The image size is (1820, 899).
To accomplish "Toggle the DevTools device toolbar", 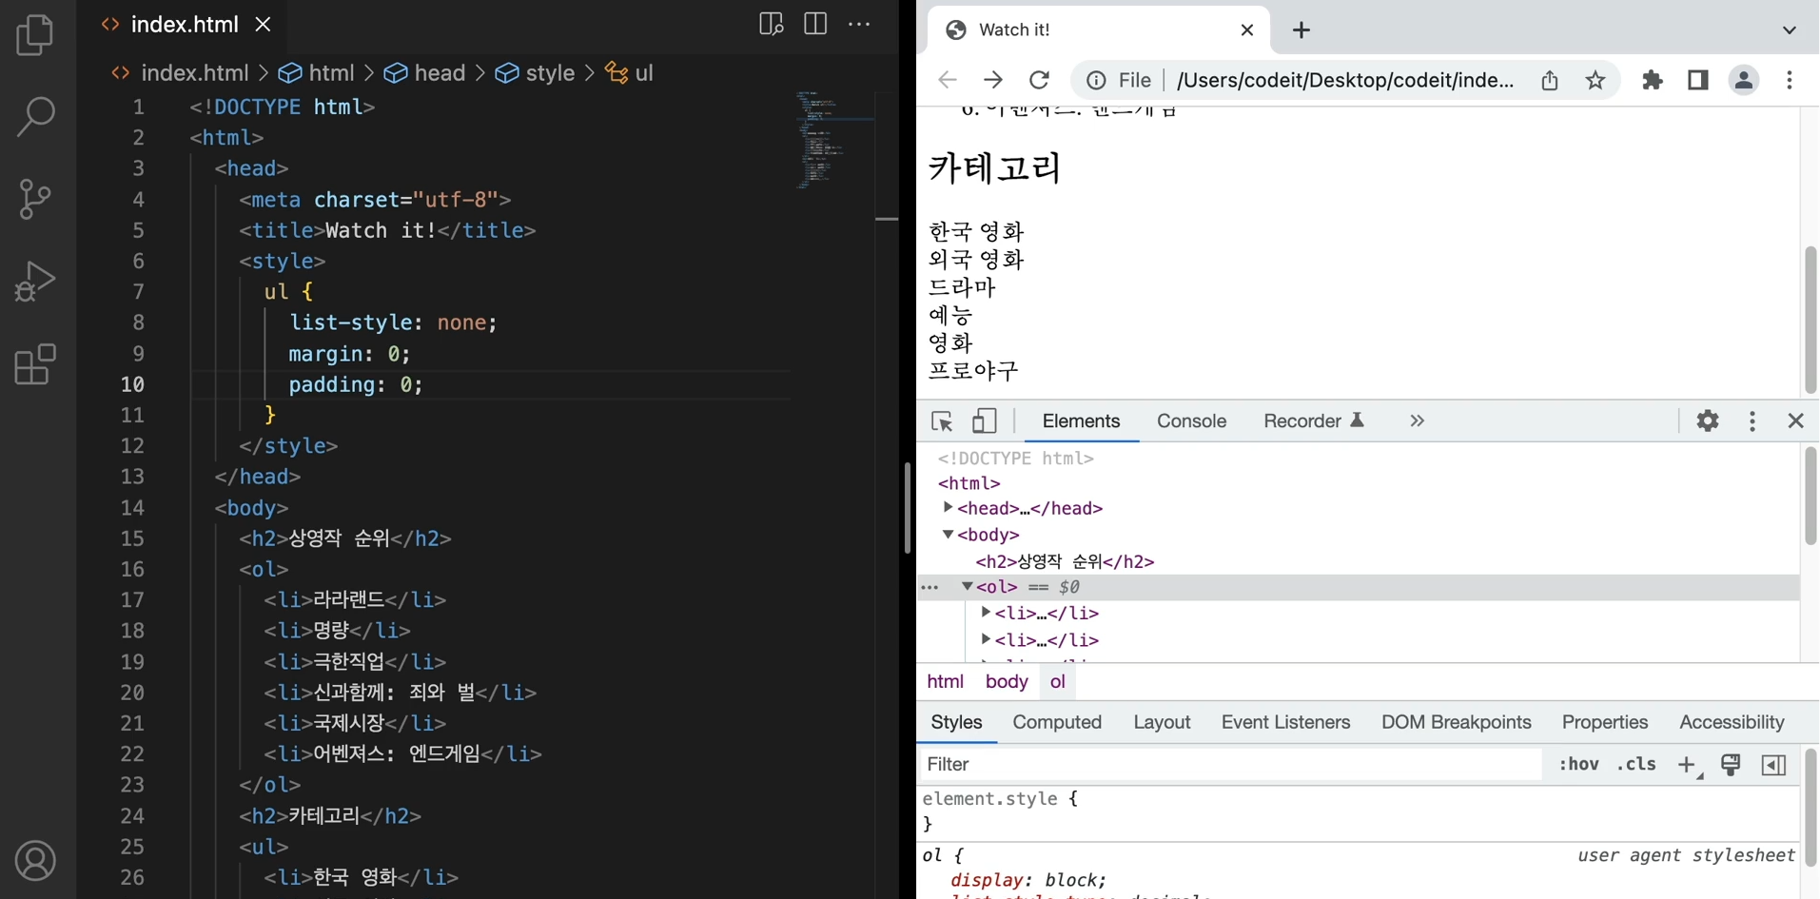I will pos(985,421).
